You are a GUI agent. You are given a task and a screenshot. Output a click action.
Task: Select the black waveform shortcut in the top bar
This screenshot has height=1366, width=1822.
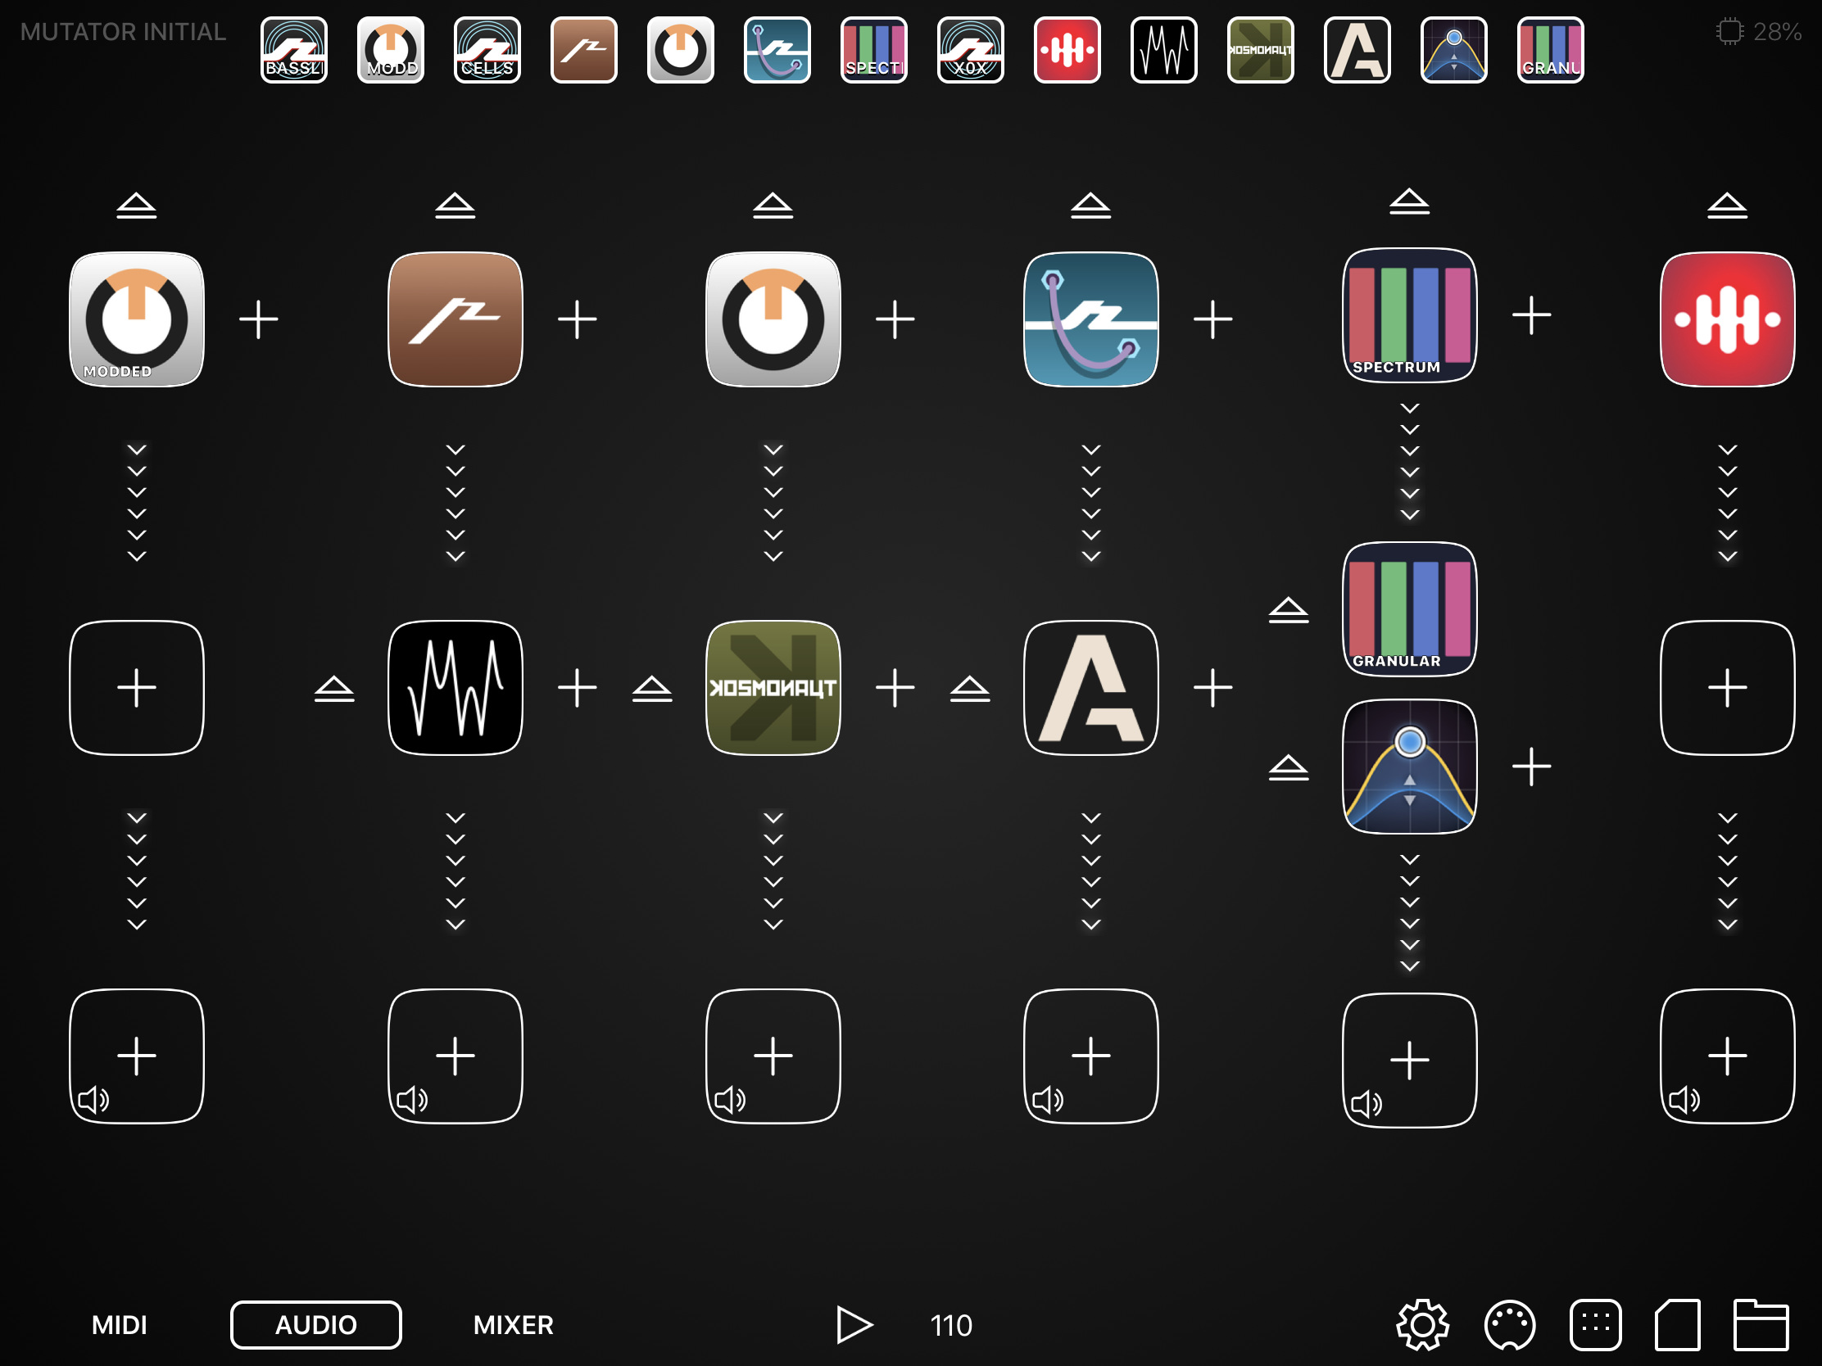coord(1164,50)
